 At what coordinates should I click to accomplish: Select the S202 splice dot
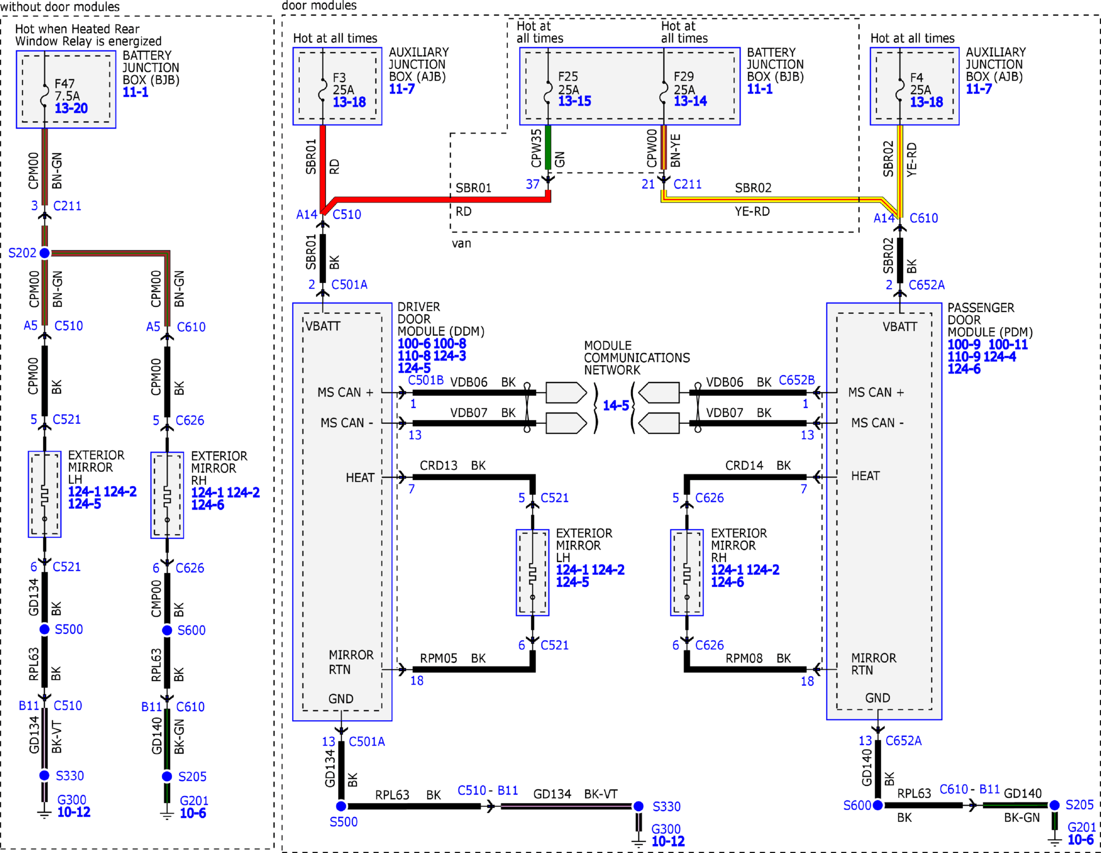tap(45, 253)
